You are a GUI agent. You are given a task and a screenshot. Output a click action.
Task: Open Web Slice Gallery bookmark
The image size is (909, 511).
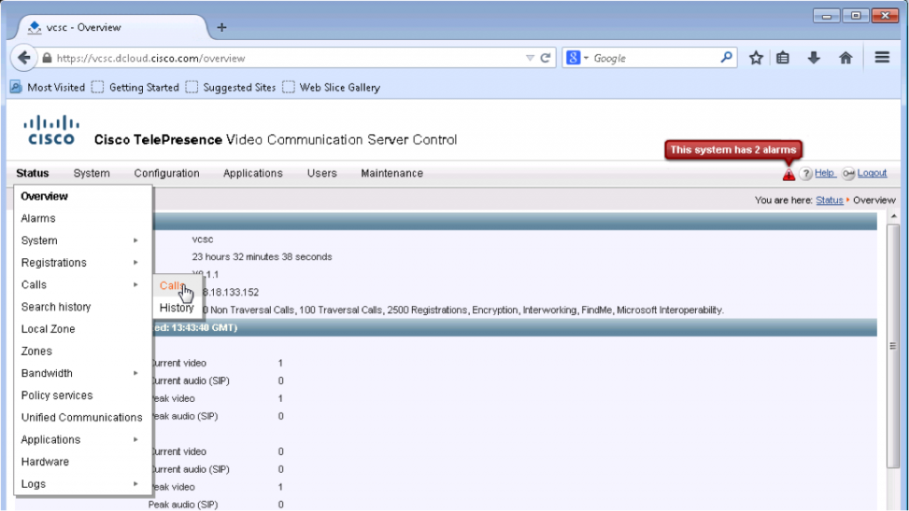click(x=331, y=88)
